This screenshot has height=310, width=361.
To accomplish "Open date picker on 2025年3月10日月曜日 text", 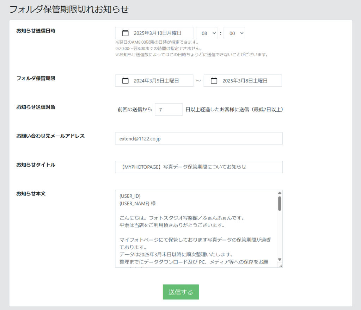I will pyautogui.click(x=158, y=33).
